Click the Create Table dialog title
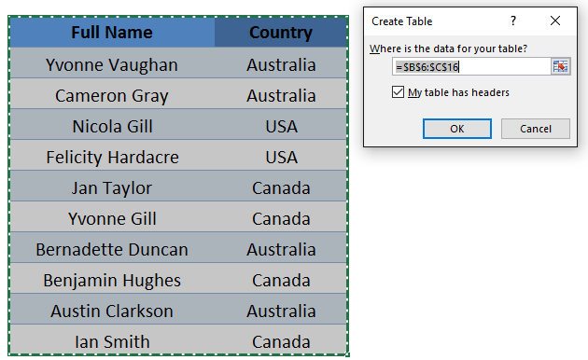 (x=401, y=21)
